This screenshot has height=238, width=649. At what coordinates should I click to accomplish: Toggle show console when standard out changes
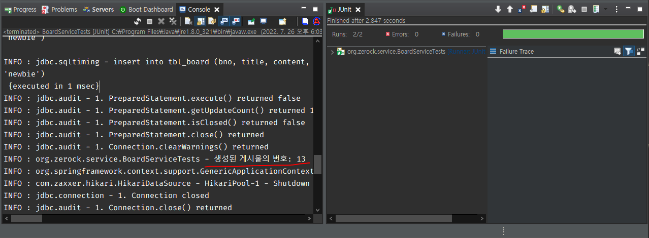point(224,21)
